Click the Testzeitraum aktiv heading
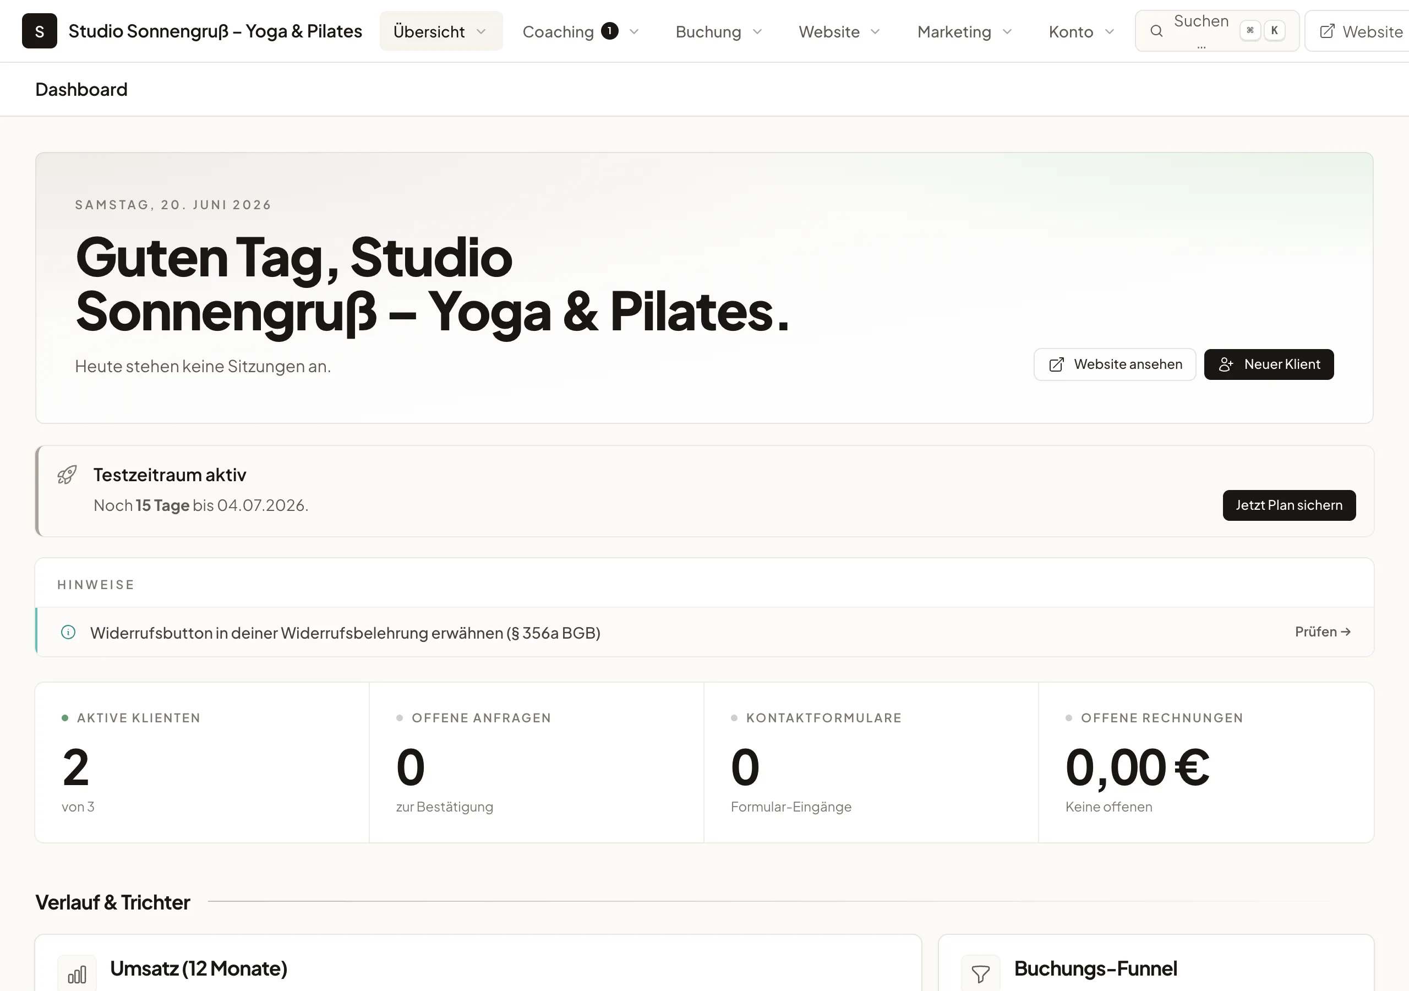The height and width of the screenshot is (991, 1409). point(170,475)
